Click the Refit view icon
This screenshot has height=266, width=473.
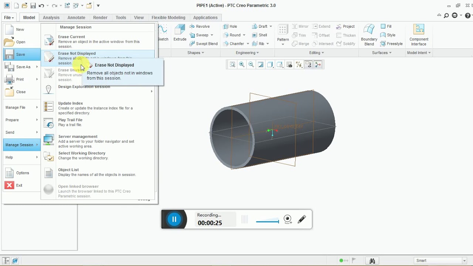232,65
